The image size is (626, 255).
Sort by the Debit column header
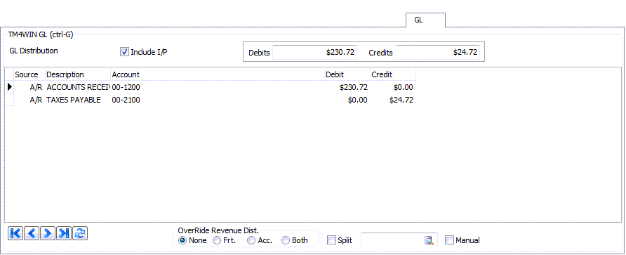tap(347, 74)
